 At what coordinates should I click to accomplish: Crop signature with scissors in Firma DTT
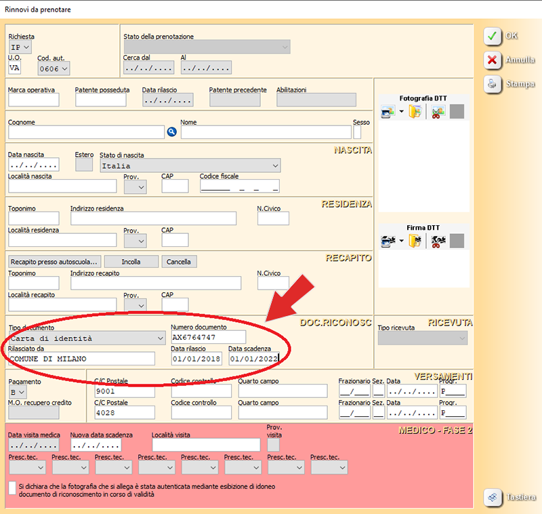[x=438, y=241]
